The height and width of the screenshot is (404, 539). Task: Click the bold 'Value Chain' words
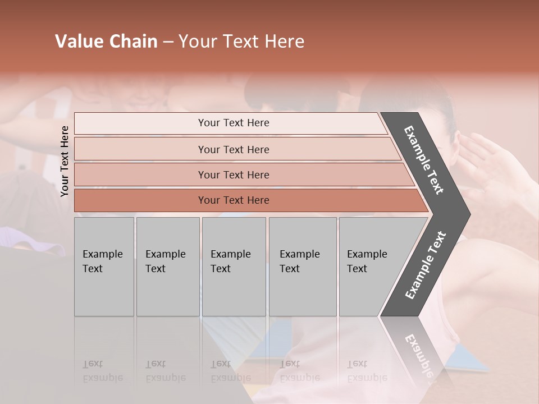(x=106, y=42)
